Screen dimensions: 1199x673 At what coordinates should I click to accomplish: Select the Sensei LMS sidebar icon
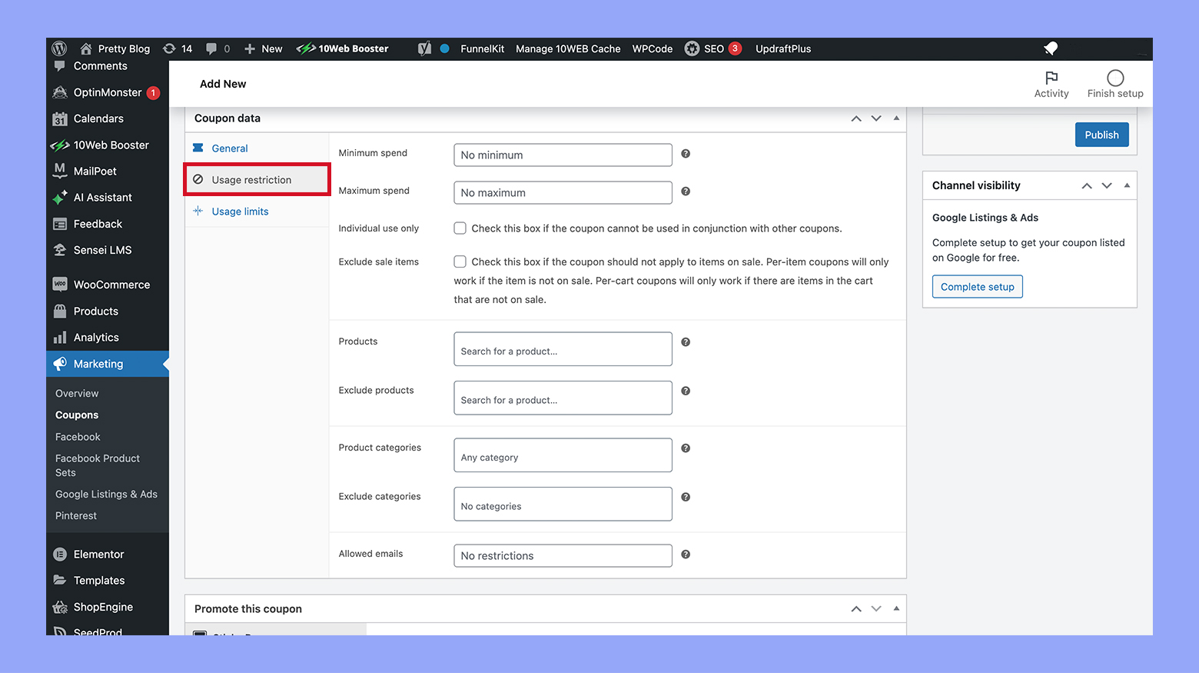[60, 250]
